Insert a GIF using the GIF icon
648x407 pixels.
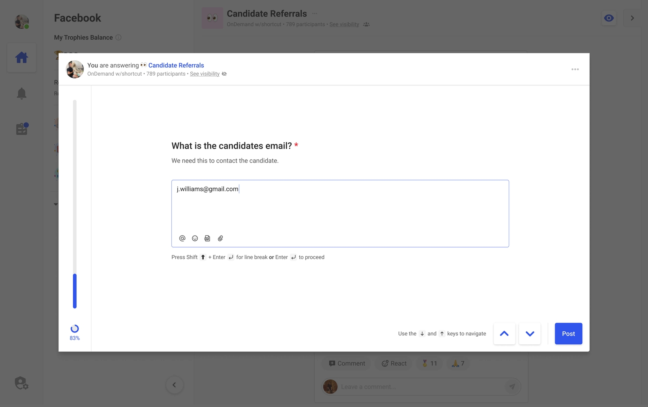coord(207,238)
